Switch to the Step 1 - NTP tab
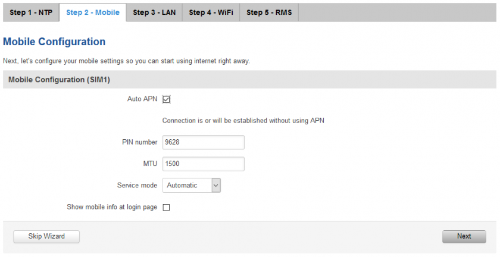Image resolution: width=500 pixels, height=257 pixels. [31, 12]
